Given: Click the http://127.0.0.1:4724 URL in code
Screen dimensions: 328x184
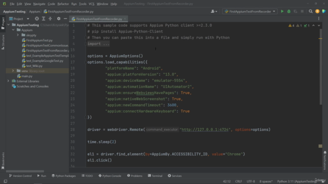Looking at the screenshot, I should pos(205,129).
